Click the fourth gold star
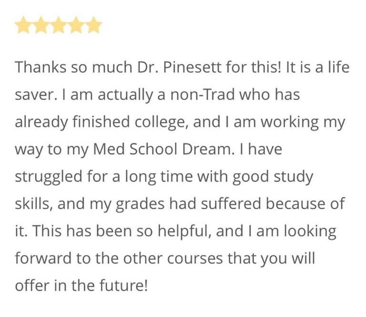 pos(76,25)
